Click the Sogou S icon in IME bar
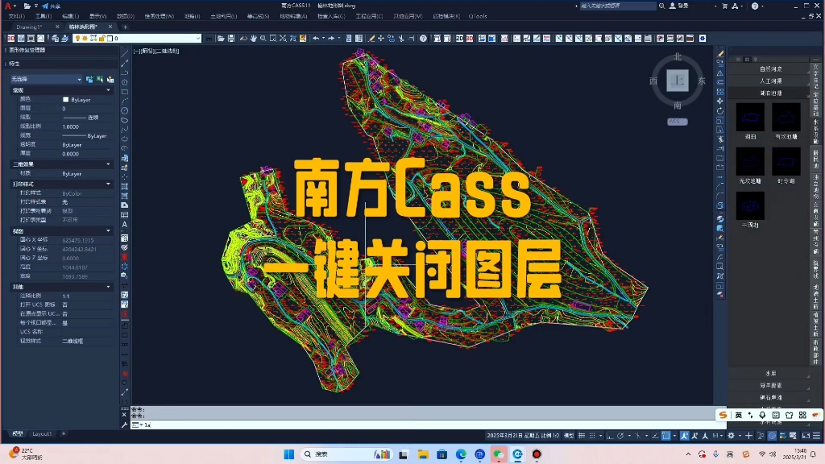 tap(723, 415)
